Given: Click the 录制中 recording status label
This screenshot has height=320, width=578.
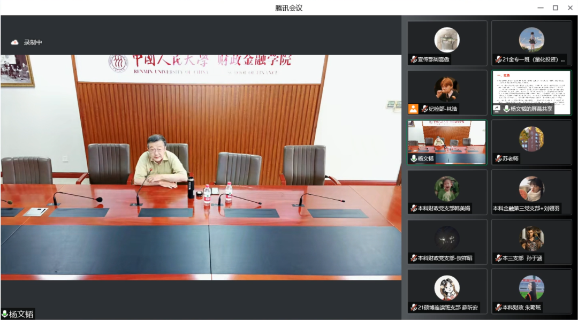Looking at the screenshot, I should point(33,42).
